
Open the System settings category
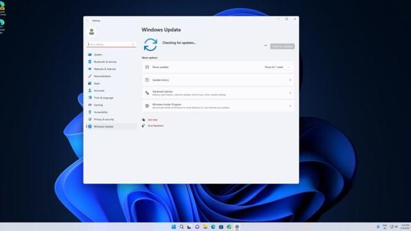point(111,55)
